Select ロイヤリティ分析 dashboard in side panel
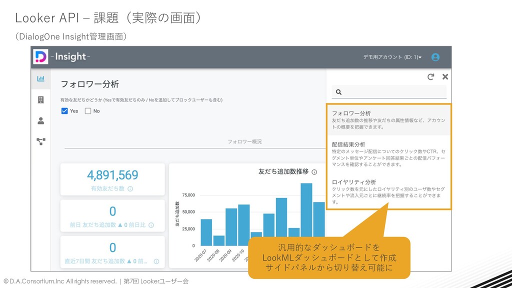 pos(388,191)
